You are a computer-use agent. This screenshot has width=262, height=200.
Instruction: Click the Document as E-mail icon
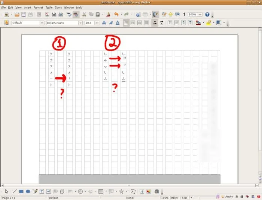[x=30, y=15]
